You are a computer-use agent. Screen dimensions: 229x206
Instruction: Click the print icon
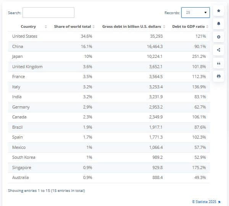click(219, 76)
